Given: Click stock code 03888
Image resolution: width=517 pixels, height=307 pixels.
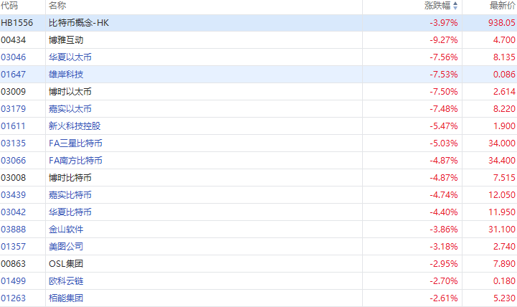Looking at the screenshot, I should [13, 230].
